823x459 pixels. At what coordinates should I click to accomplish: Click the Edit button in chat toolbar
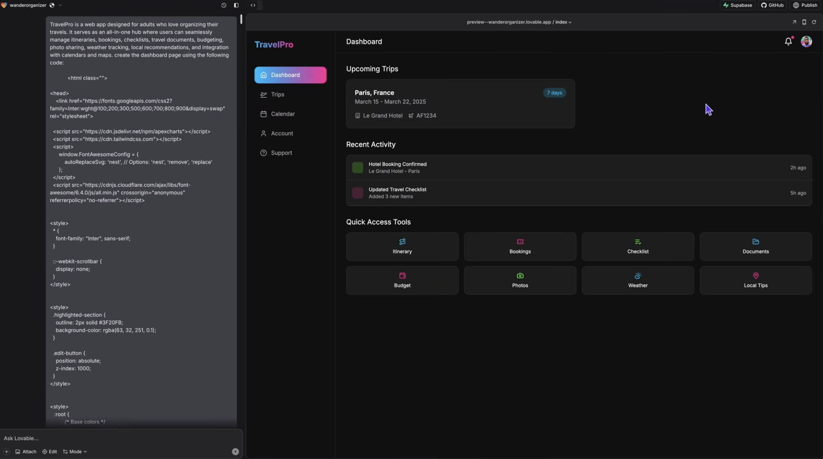50,451
